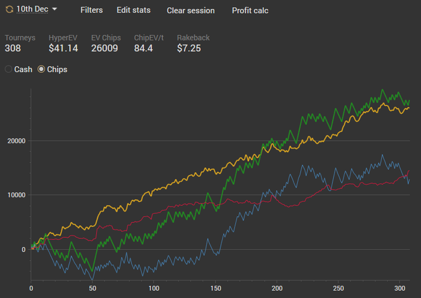Click the 300 x-axis label

tap(401, 288)
